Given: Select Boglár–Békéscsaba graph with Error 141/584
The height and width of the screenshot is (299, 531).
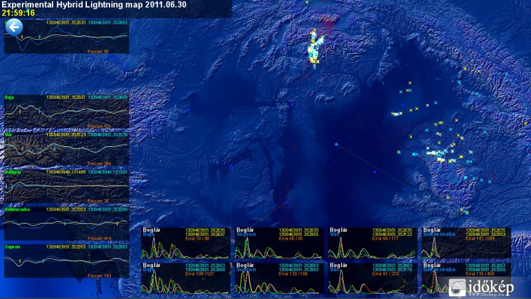Looking at the screenshot, I should pyautogui.click(x=466, y=243).
